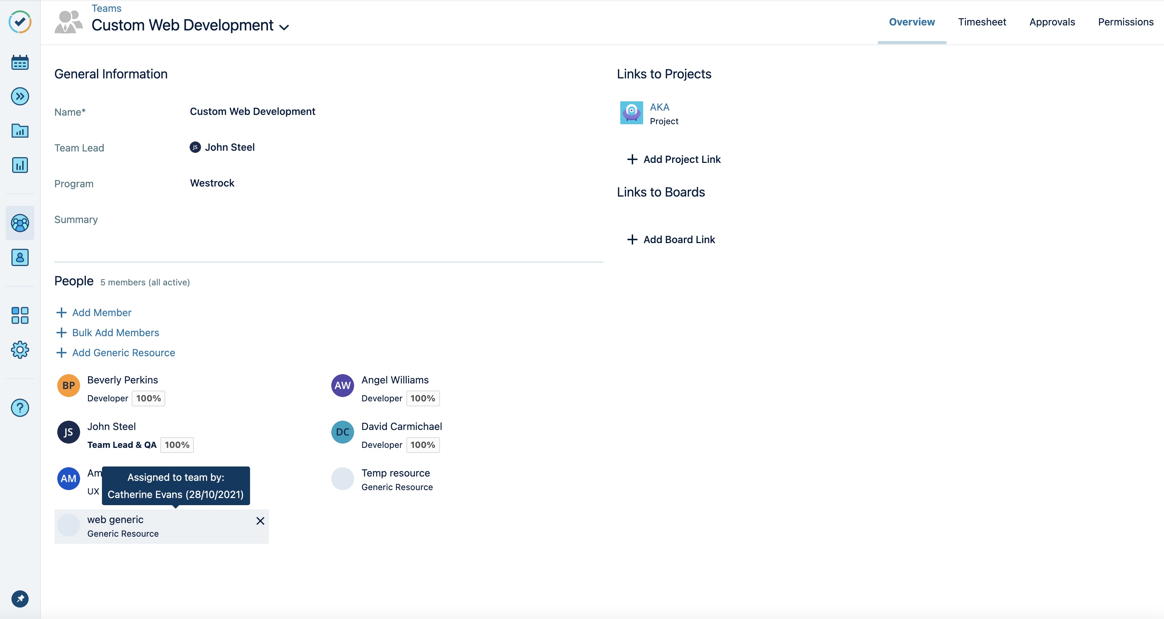Image resolution: width=1164 pixels, height=619 pixels.
Task: Switch to the Timesheet tab
Action: tap(982, 22)
